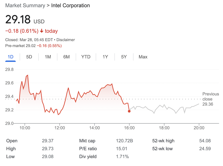Click the Closed: Mar 28, 05:45 EDT text
Viewport: 223px width, 166px height.
pos(29,40)
